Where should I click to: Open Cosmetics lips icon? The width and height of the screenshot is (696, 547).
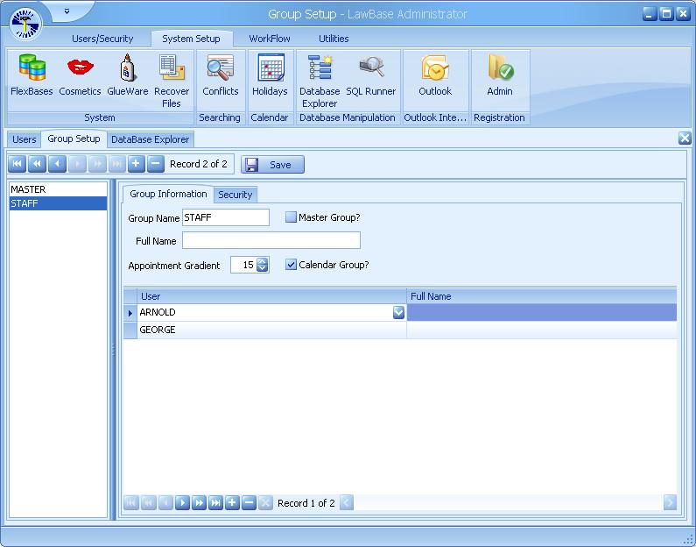coord(80,75)
